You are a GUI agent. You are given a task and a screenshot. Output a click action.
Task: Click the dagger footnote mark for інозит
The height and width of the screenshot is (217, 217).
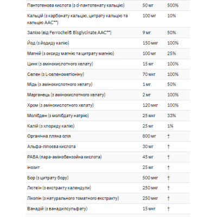pyautogui.click(x=169, y=168)
